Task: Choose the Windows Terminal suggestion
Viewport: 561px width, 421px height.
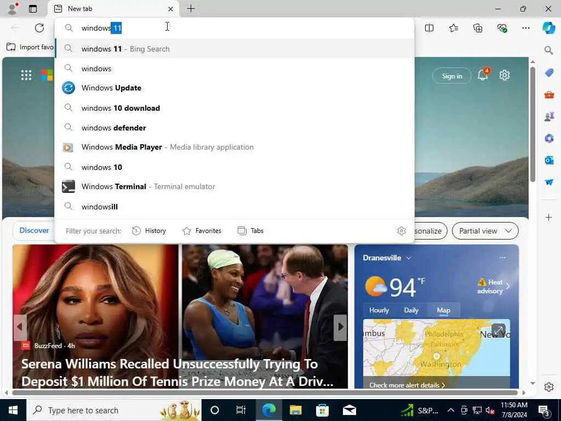Action: pyautogui.click(x=234, y=186)
